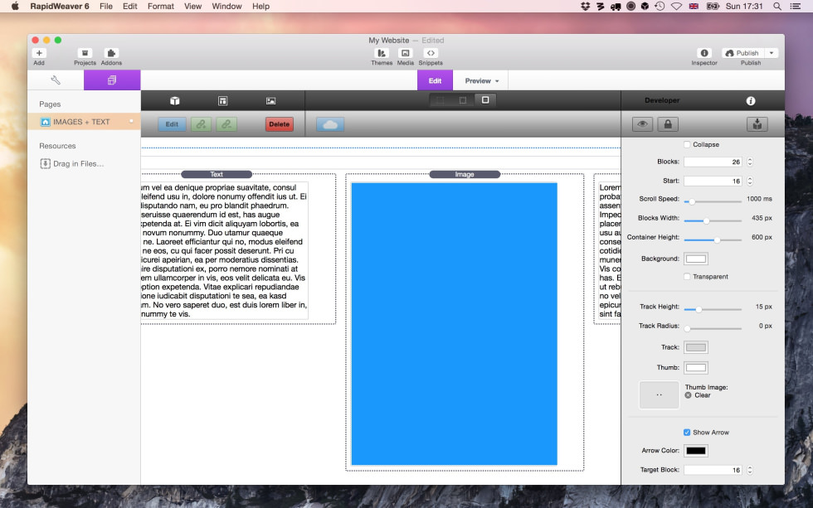Open the Themes browser icon
Viewport: 813px width, 508px height.
click(382, 53)
